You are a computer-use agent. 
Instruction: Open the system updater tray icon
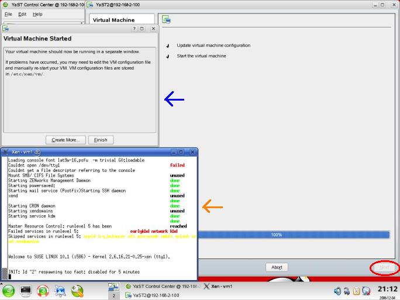(347, 291)
